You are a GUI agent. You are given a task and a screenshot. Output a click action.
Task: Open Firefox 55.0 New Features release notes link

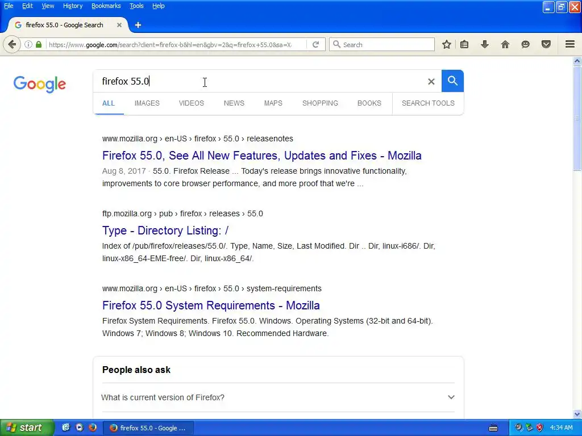[x=261, y=156]
